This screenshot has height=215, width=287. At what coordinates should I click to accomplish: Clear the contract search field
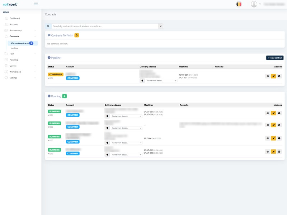point(160,26)
